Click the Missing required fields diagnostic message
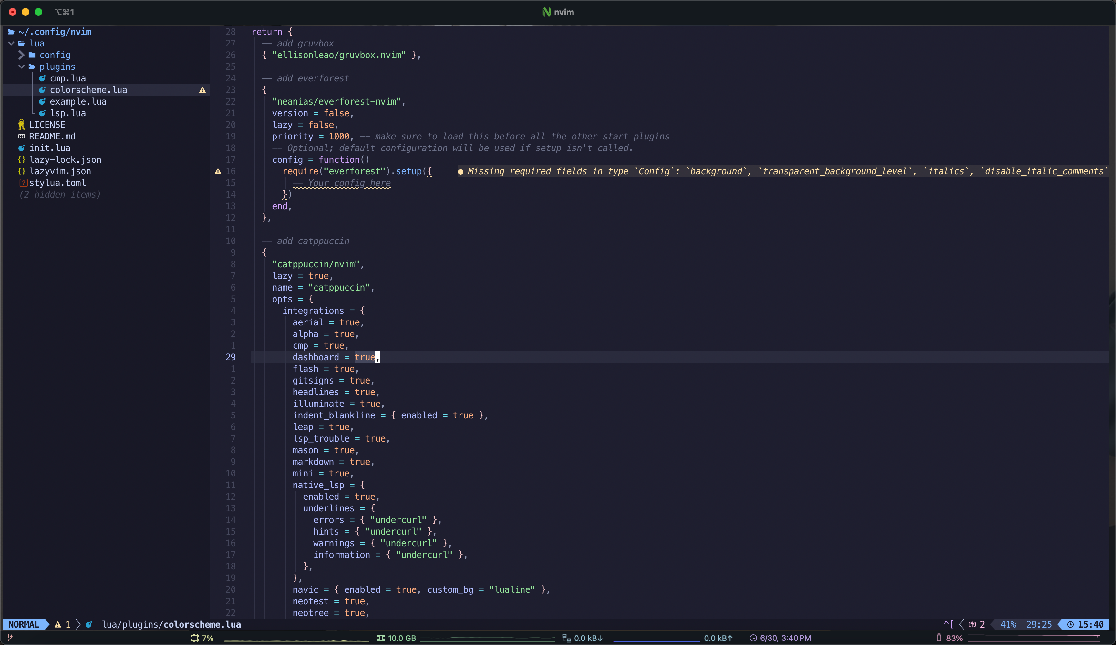Viewport: 1116px width, 645px height. [x=783, y=171]
